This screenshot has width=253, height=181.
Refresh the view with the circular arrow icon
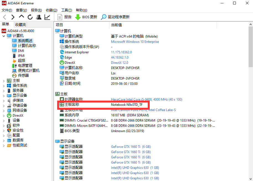(x=30, y=17)
